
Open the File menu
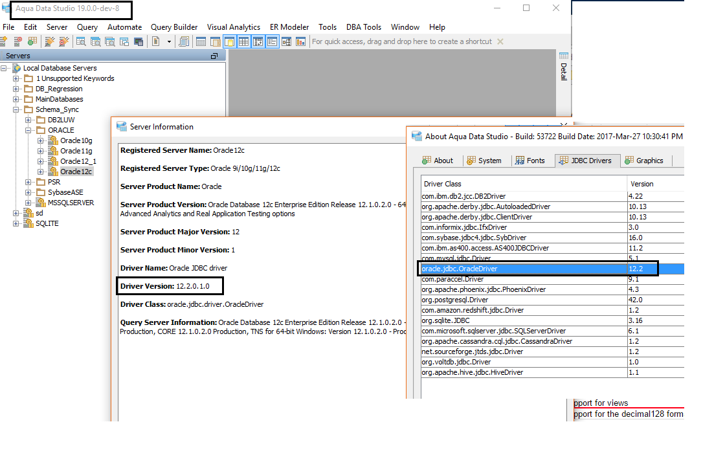[8, 27]
